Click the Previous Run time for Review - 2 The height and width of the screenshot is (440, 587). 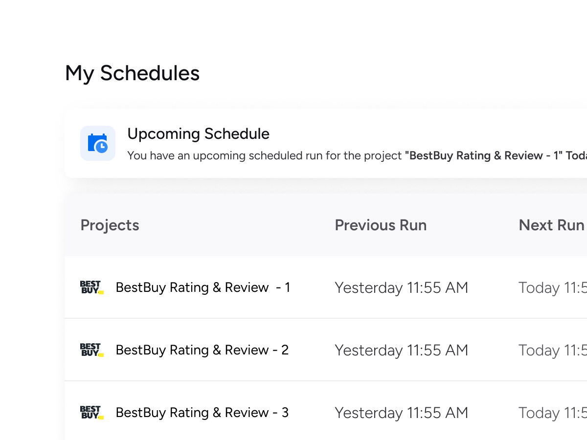(401, 350)
